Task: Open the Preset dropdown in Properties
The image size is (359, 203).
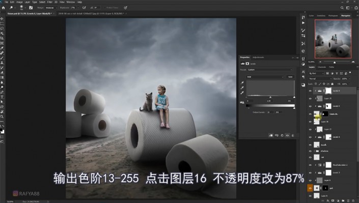Action: (x=270, y=70)
